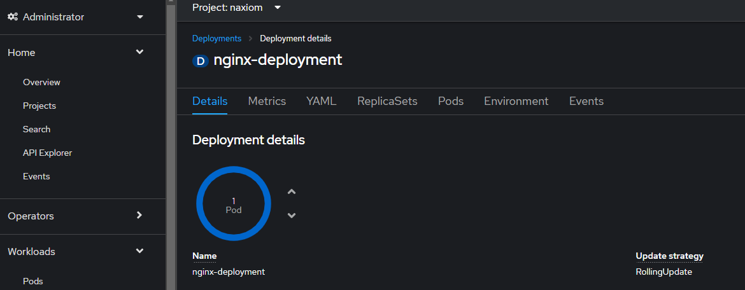Collapse the Workloads navigation section
Viewport: 745px width, 290px height.
[x=83, y=252]
